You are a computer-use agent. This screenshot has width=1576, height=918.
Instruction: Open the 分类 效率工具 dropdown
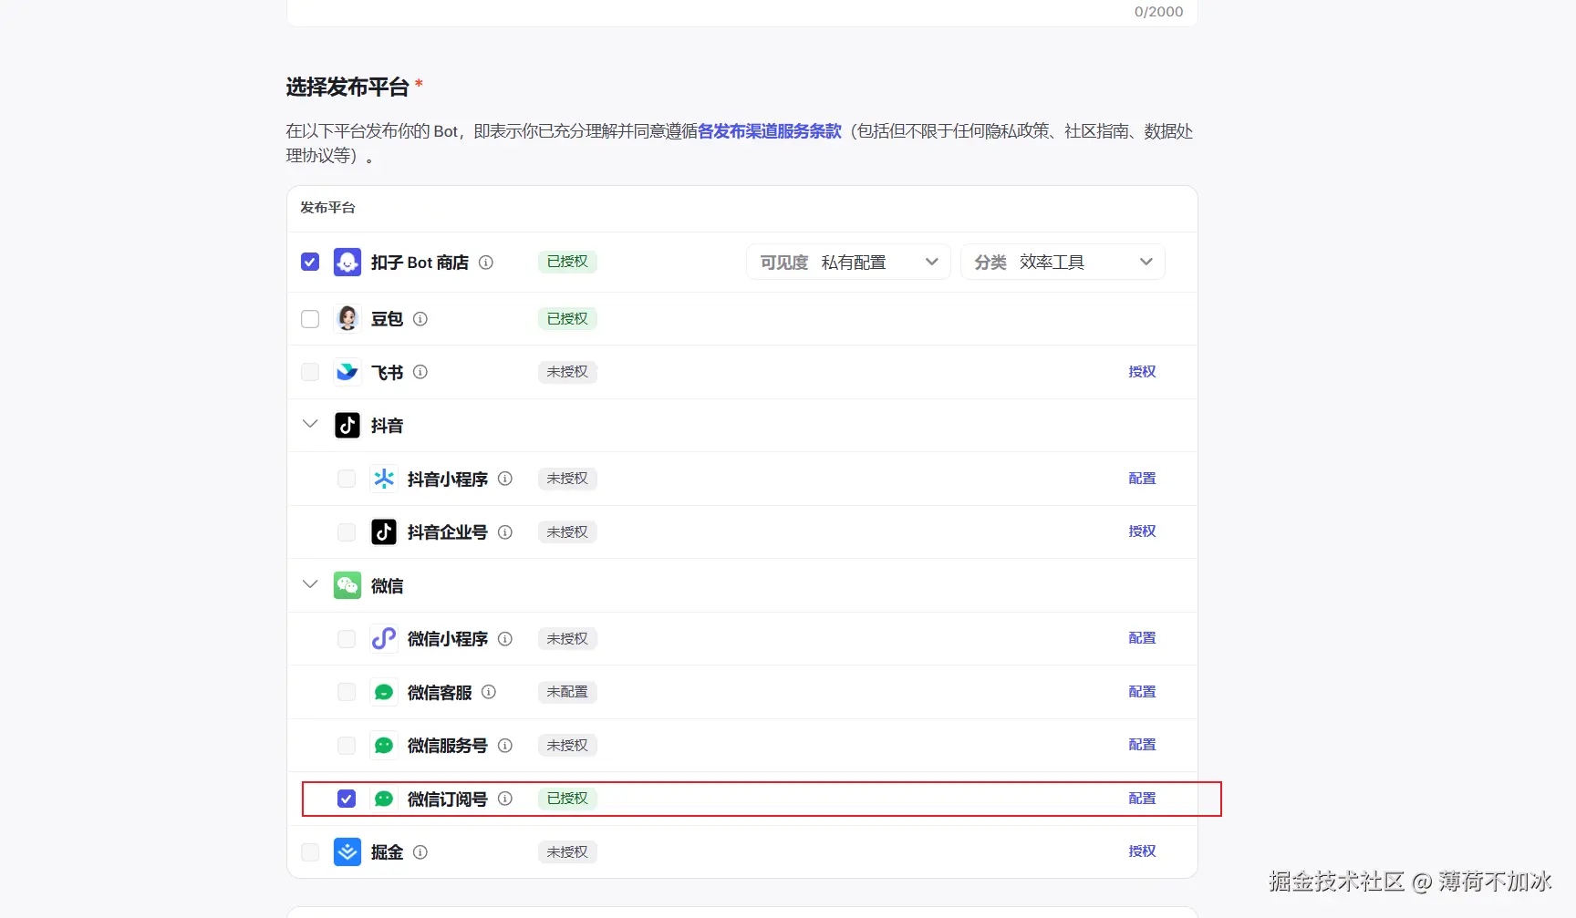tap(1063, 263)
